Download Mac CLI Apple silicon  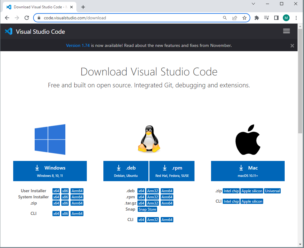click(x=252, y=201)
